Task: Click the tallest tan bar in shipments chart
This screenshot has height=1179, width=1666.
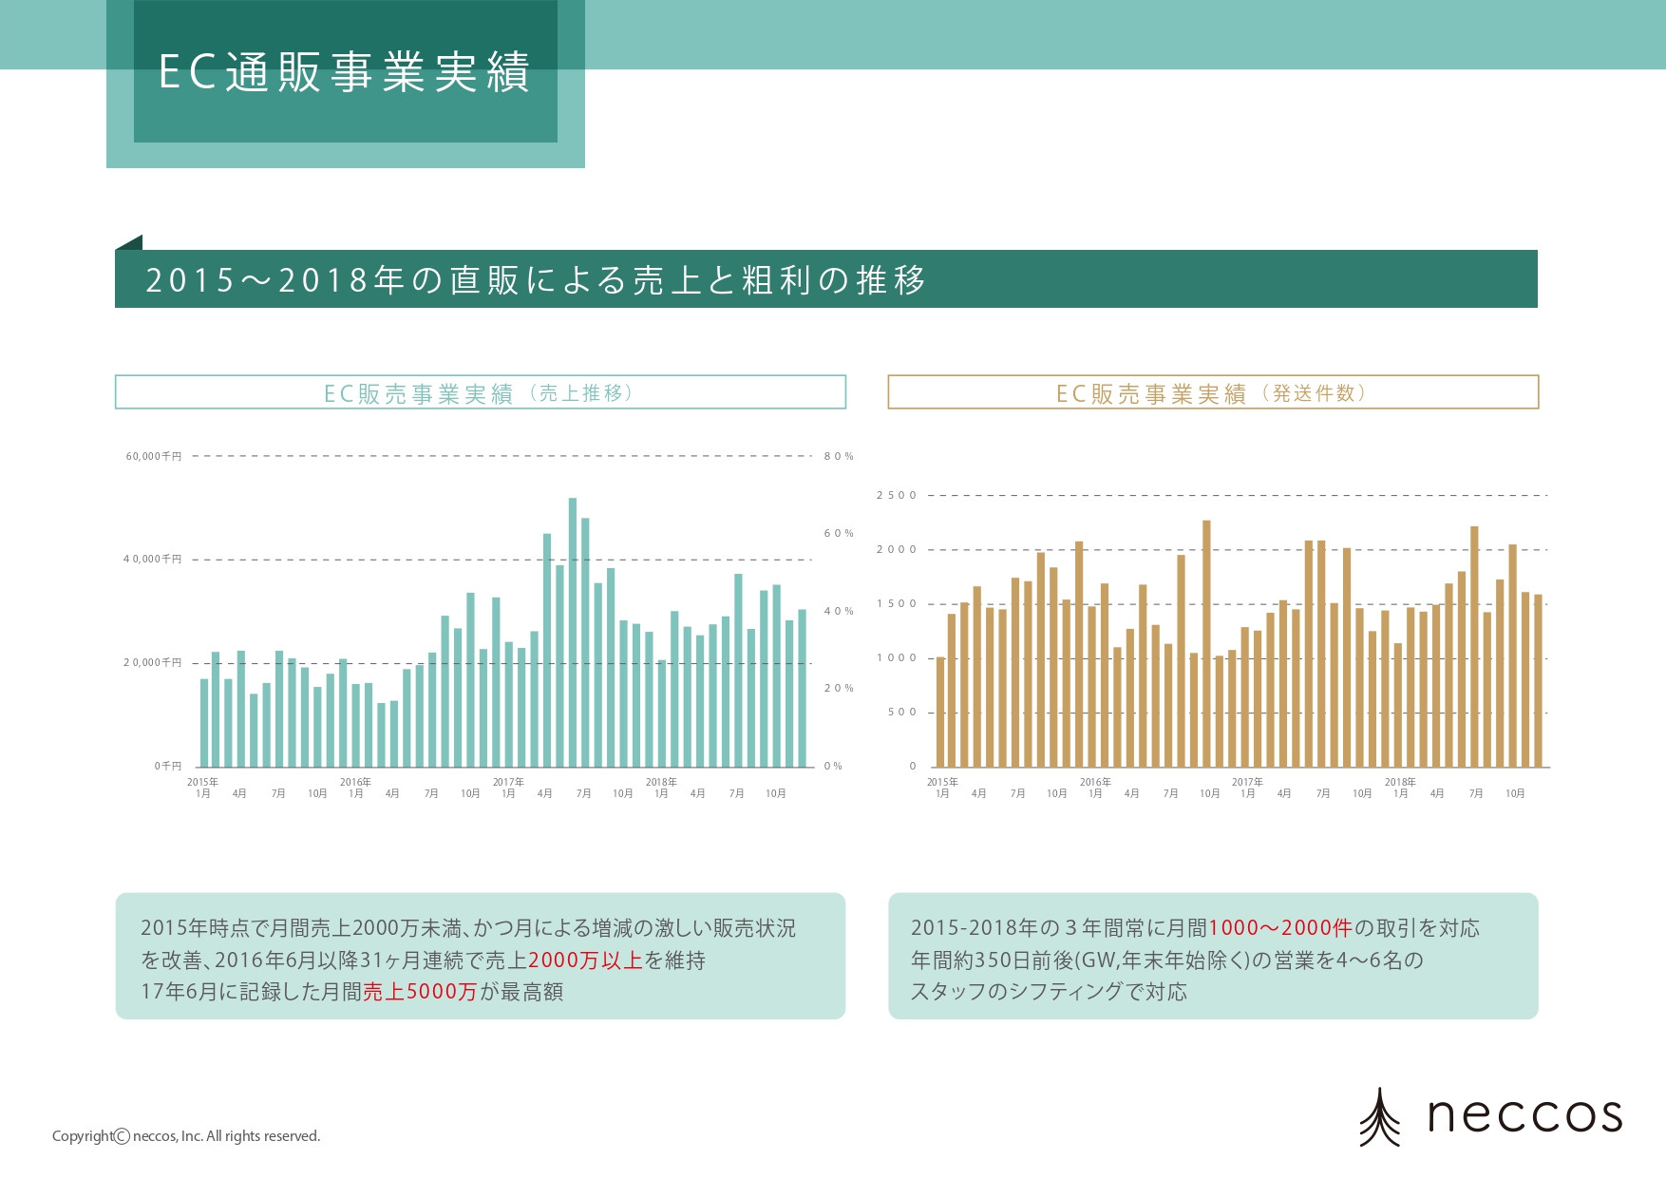Action: pos(1206,643)
